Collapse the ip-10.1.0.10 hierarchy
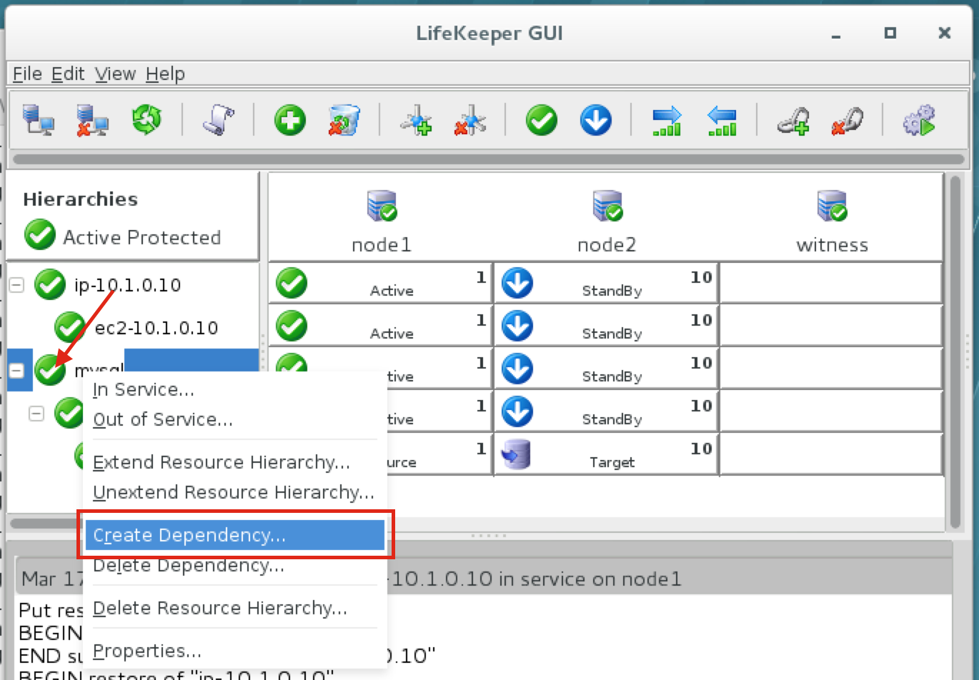The image size is (979, 680). pyautogui.click(x=16, y=285)
